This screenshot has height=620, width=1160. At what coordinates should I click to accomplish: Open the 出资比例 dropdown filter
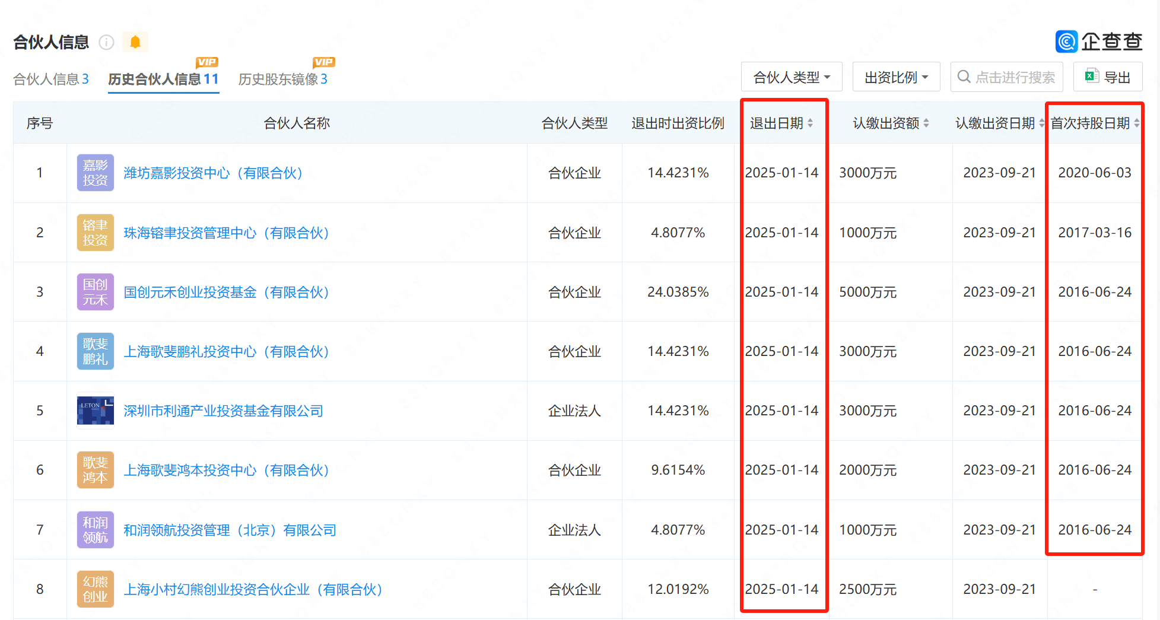coord(896,76)
